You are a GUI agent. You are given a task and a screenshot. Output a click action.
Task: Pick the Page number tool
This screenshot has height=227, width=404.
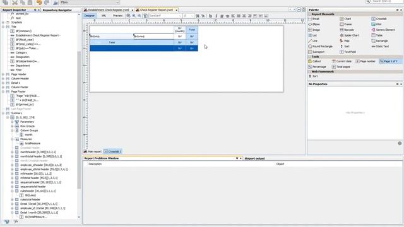(x=365, y=61)
